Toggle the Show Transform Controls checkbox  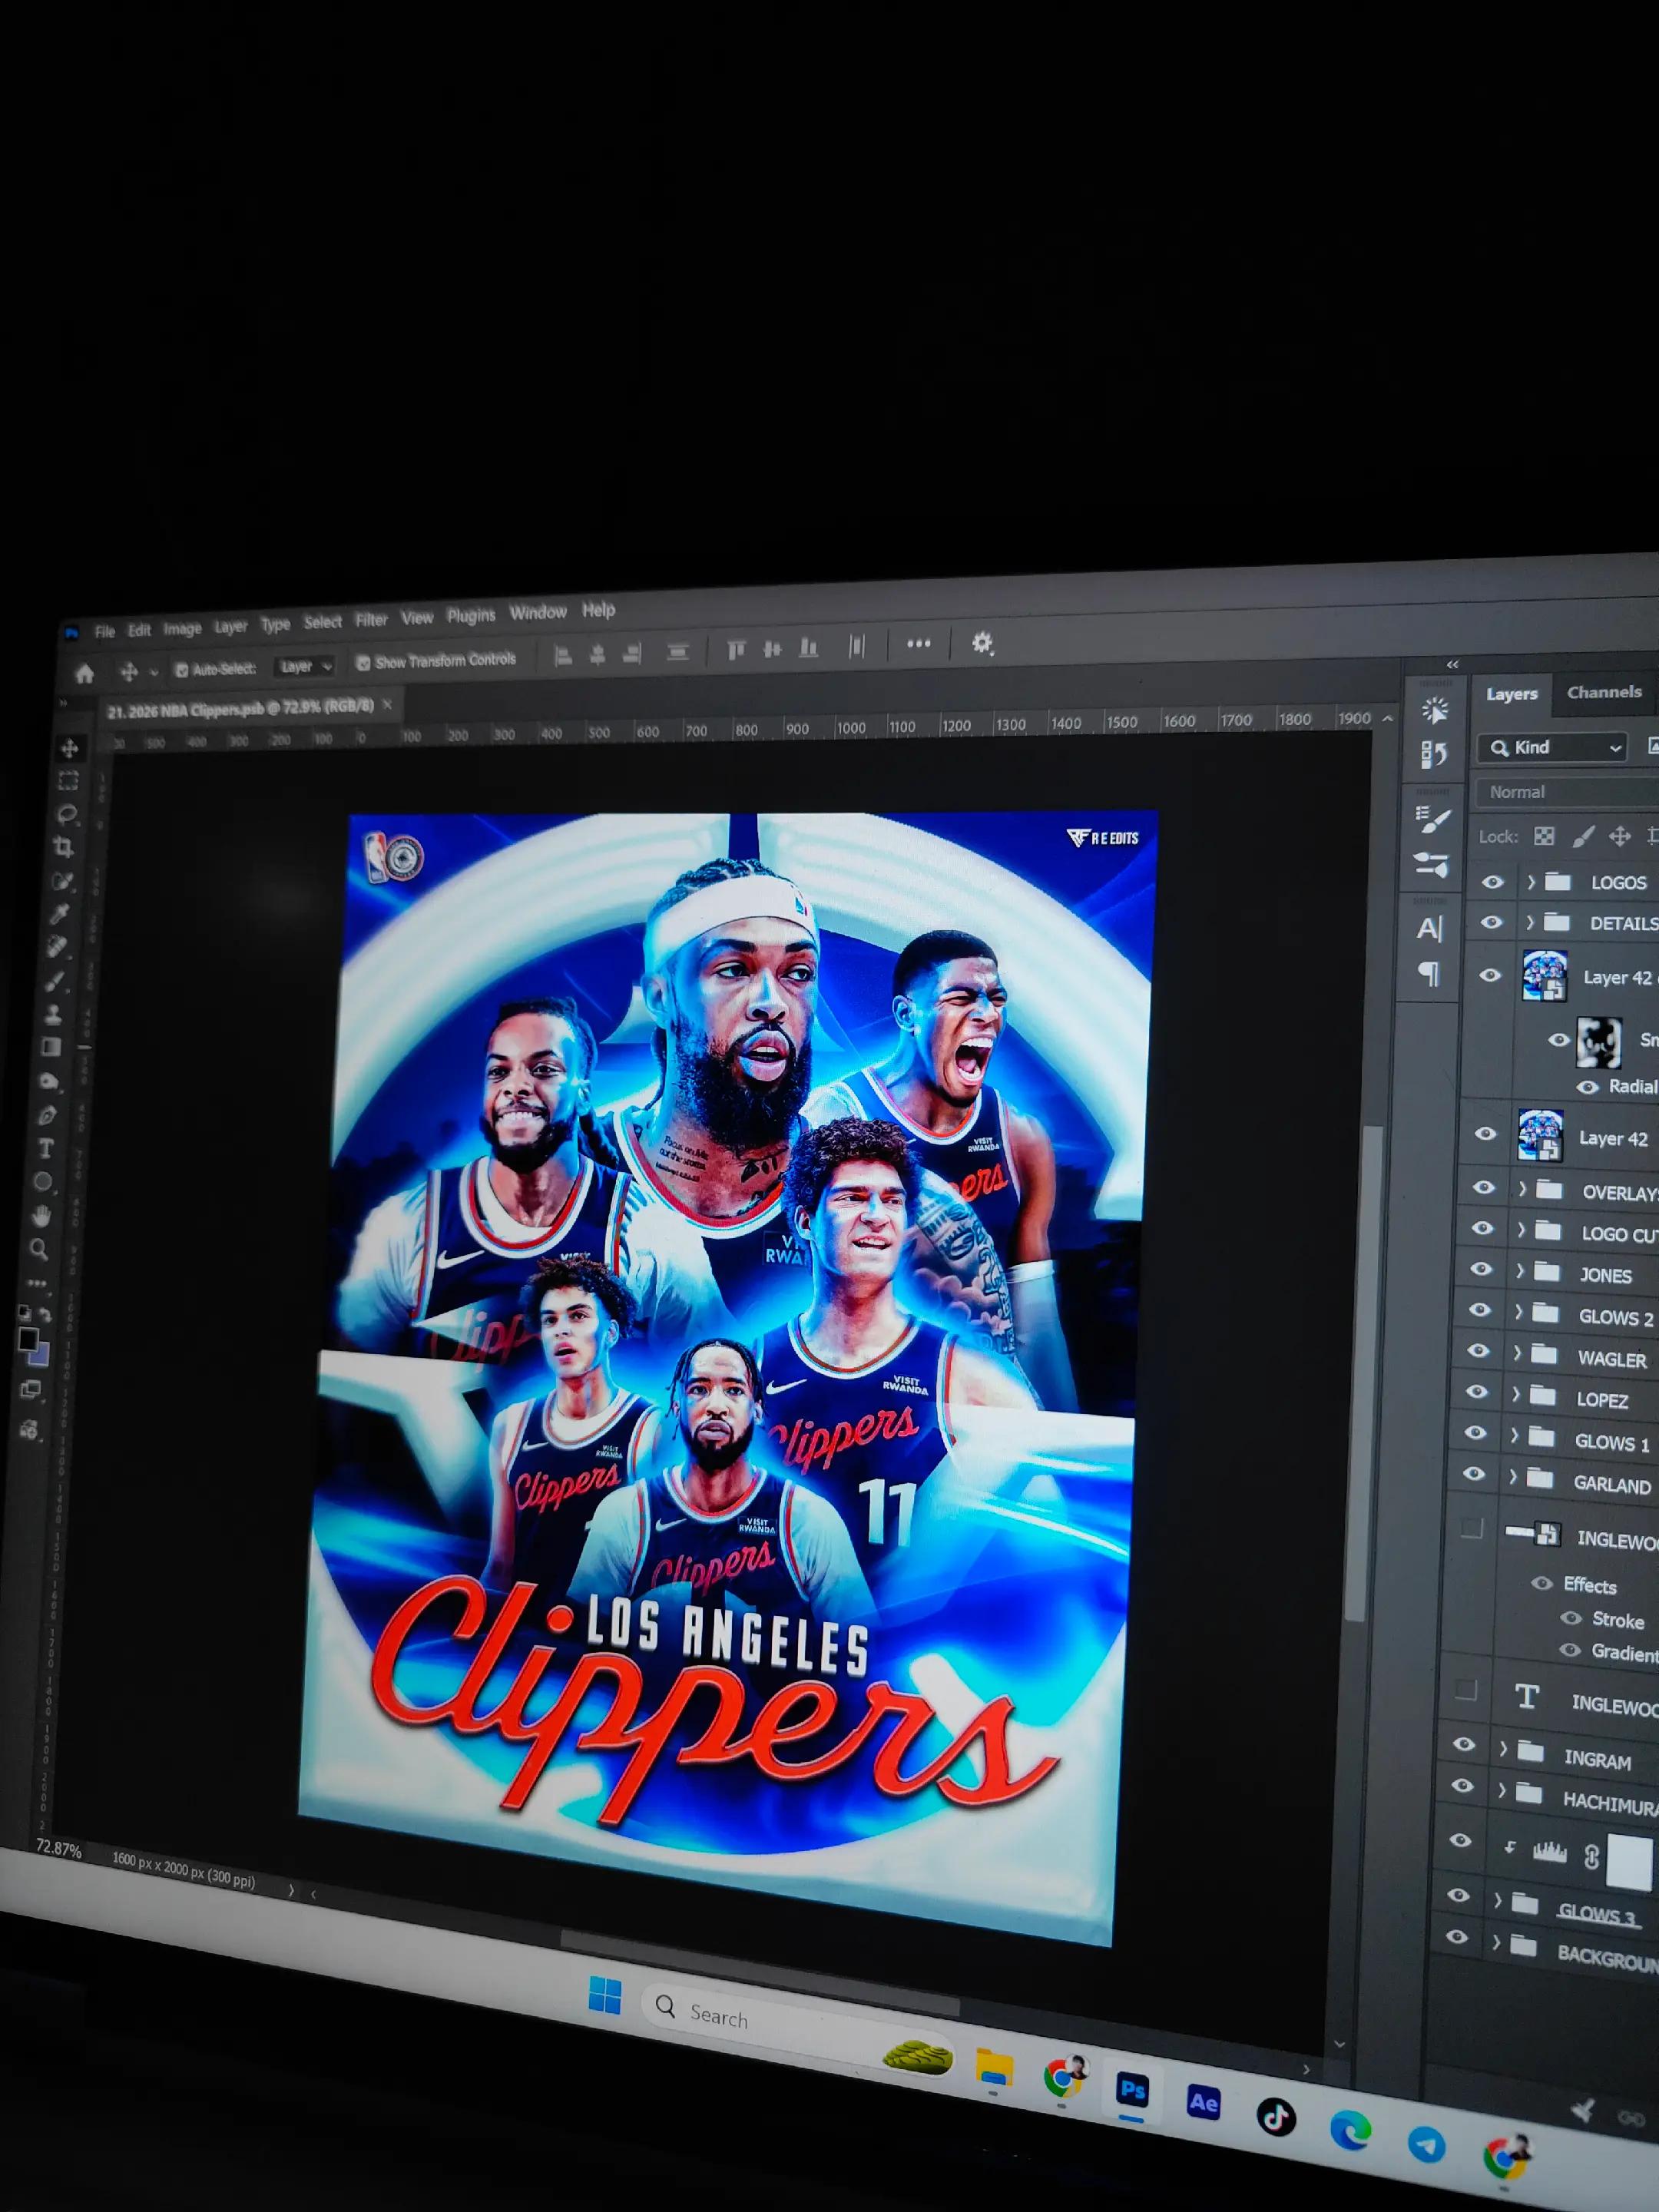[x=363, y=663]
